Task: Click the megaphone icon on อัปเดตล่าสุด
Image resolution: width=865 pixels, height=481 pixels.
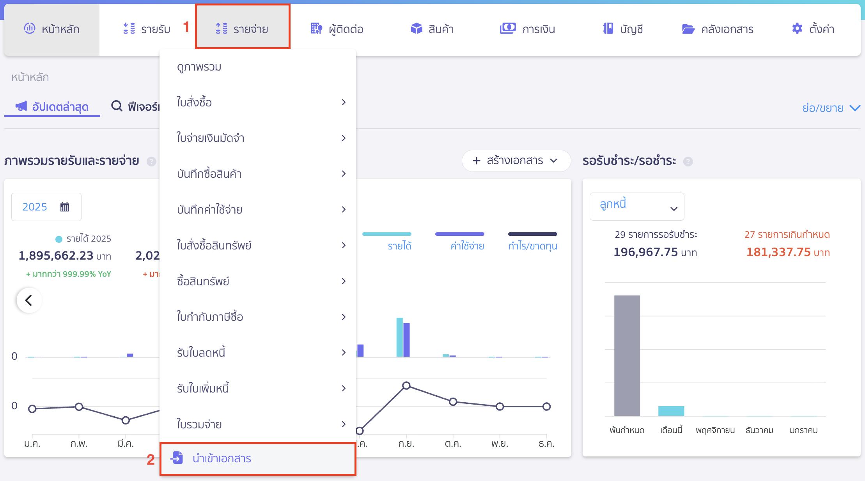Action: [x=21, y=106]
